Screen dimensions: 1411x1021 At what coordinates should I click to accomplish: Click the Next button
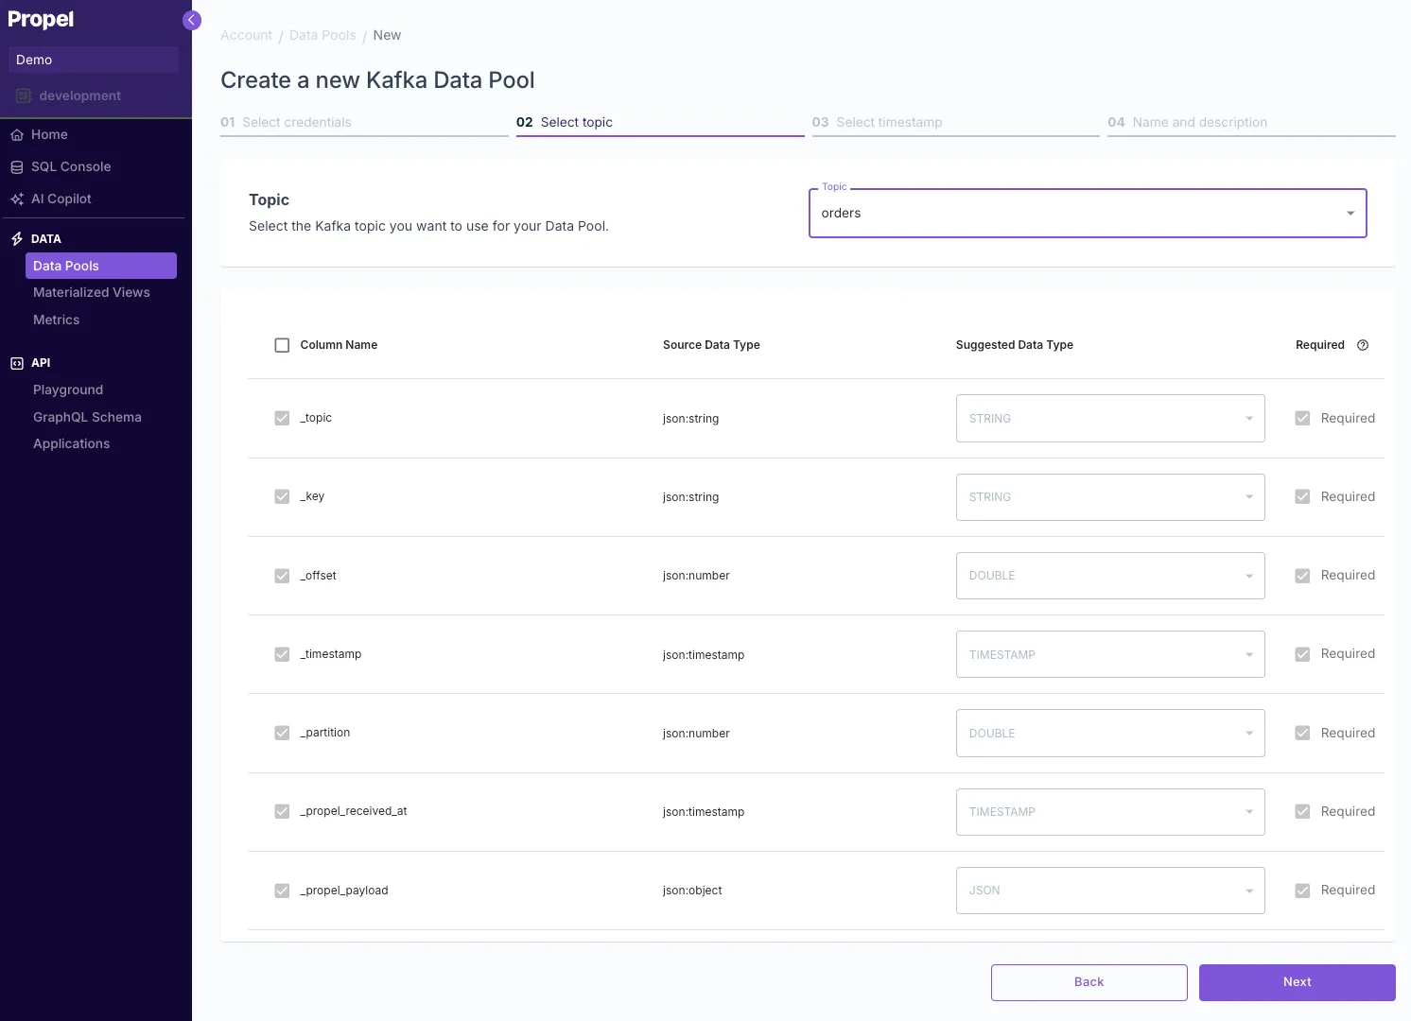click(1298, 982)
